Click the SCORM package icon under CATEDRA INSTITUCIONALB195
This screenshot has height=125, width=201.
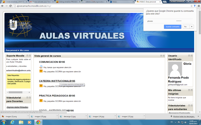coord(41,86)
